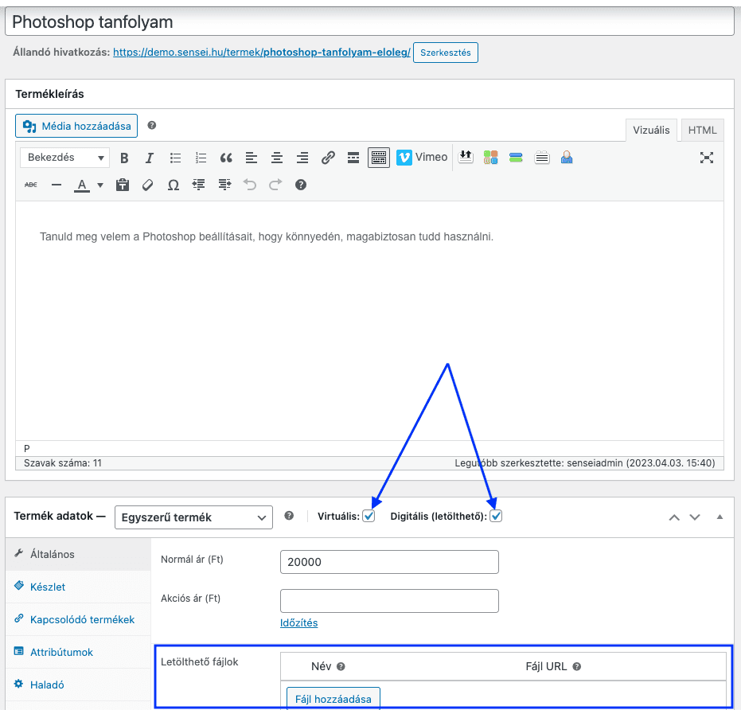Click the Vimeo toolbar button
The image size is (741, 710).
click(422, 158)
